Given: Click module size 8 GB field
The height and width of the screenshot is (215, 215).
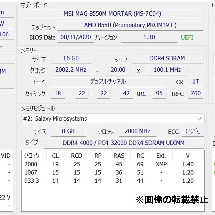Looking at the screenshot, I should [68, 131].
